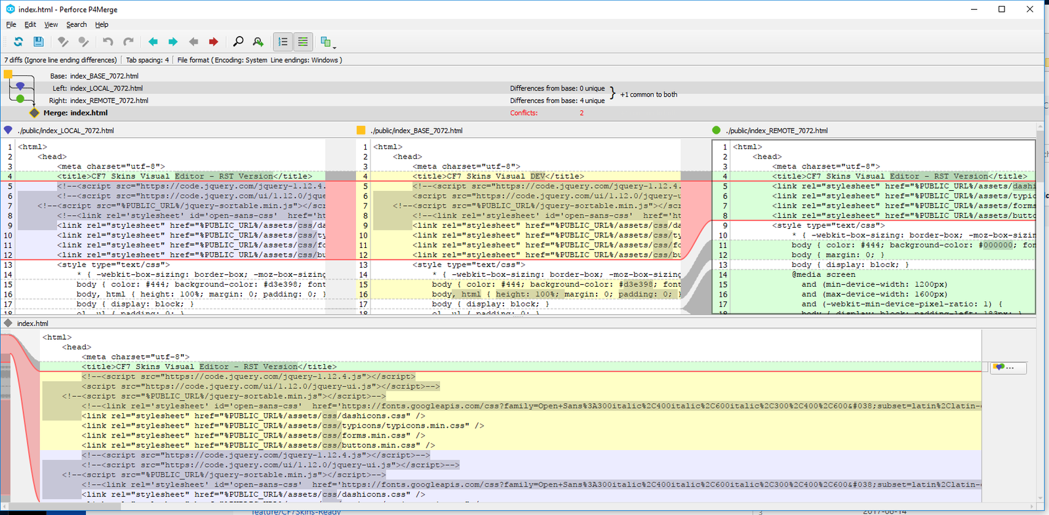Click the Undo arrow in the toolbar

point(108,42)
